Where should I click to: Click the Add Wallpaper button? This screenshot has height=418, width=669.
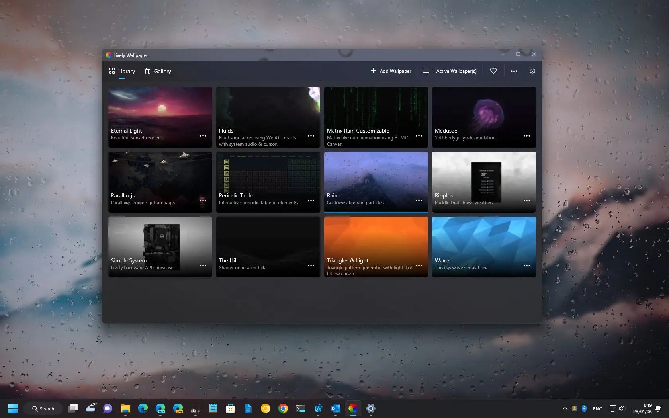tap(390, 71)
